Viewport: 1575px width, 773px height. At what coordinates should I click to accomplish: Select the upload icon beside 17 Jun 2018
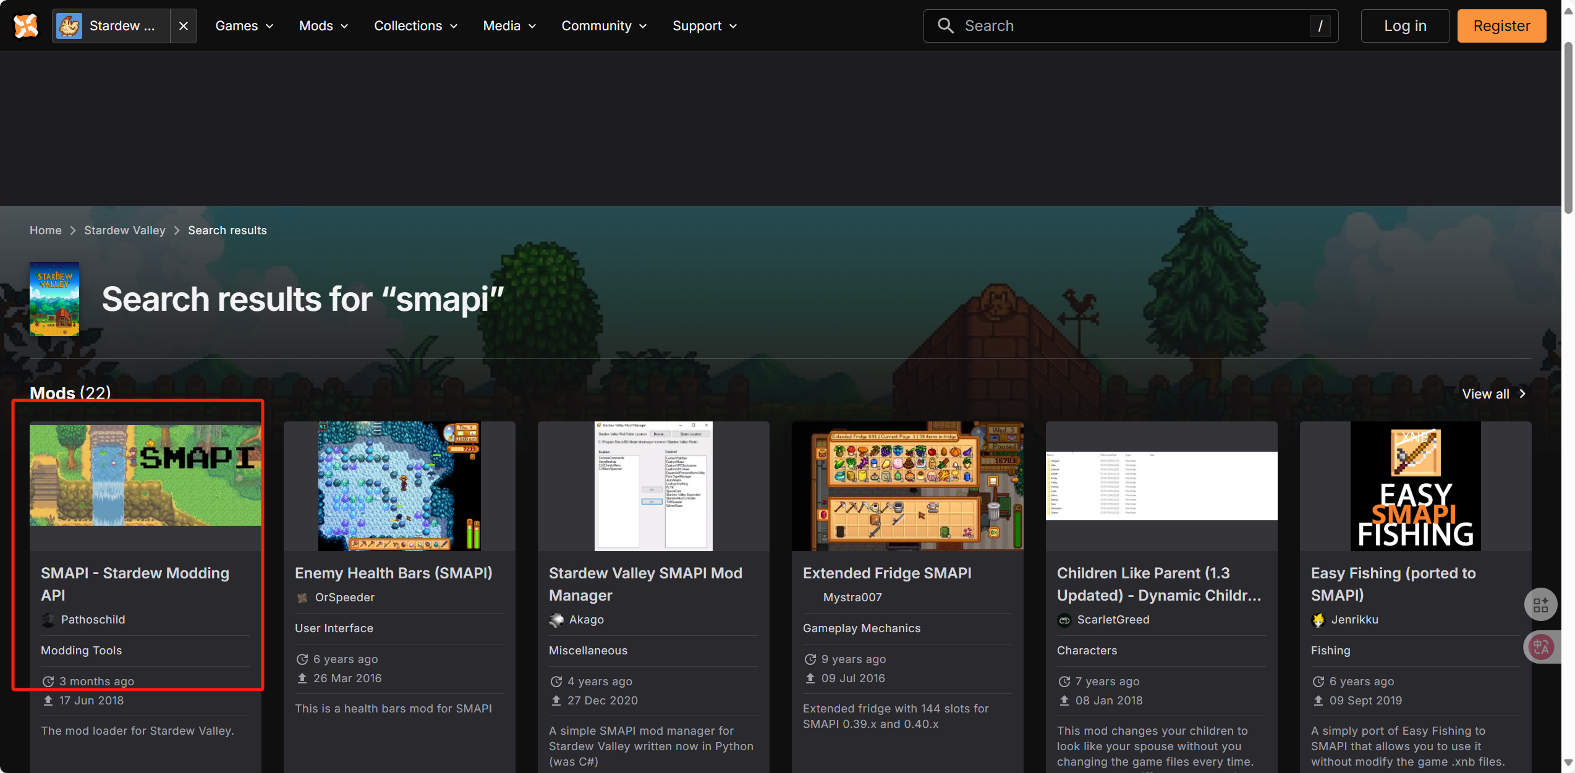(48, 701)
